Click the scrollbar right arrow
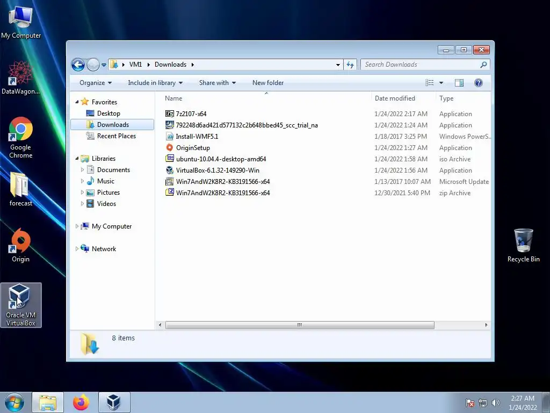Screen dimensions: 550x413 click(486, 325)
